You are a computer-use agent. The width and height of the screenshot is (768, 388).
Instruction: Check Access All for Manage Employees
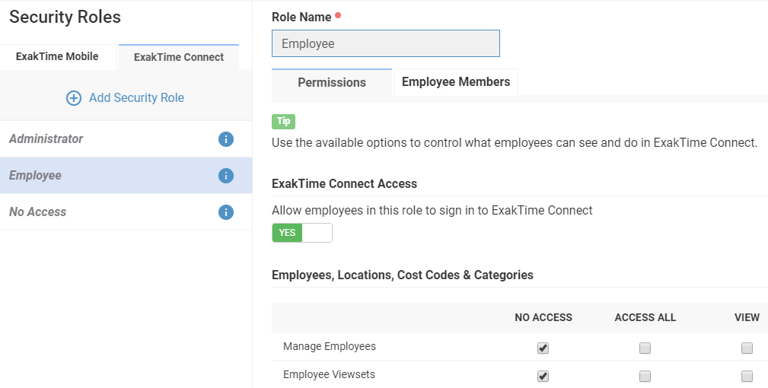pyautogui.click(x=645, y=348)
